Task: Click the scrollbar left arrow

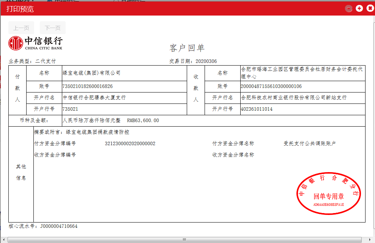Action: click(x=3, y=240)
